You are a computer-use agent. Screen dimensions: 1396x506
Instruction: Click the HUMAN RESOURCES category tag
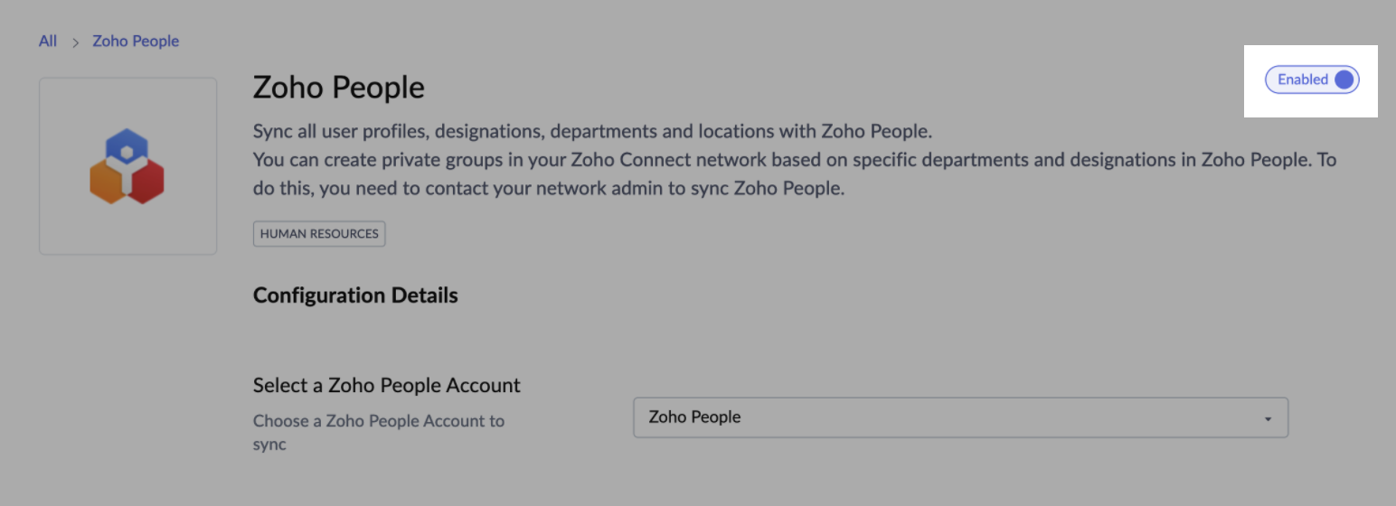[319, 234]
